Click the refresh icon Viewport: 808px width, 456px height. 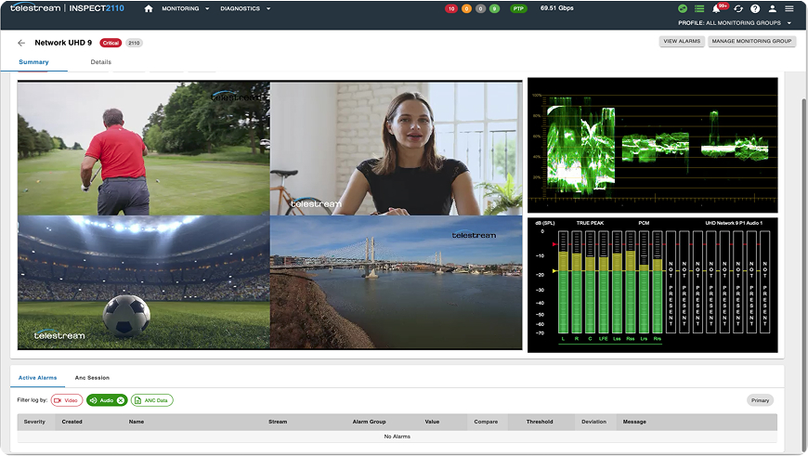pyautogui.click(x=738, y=8)
